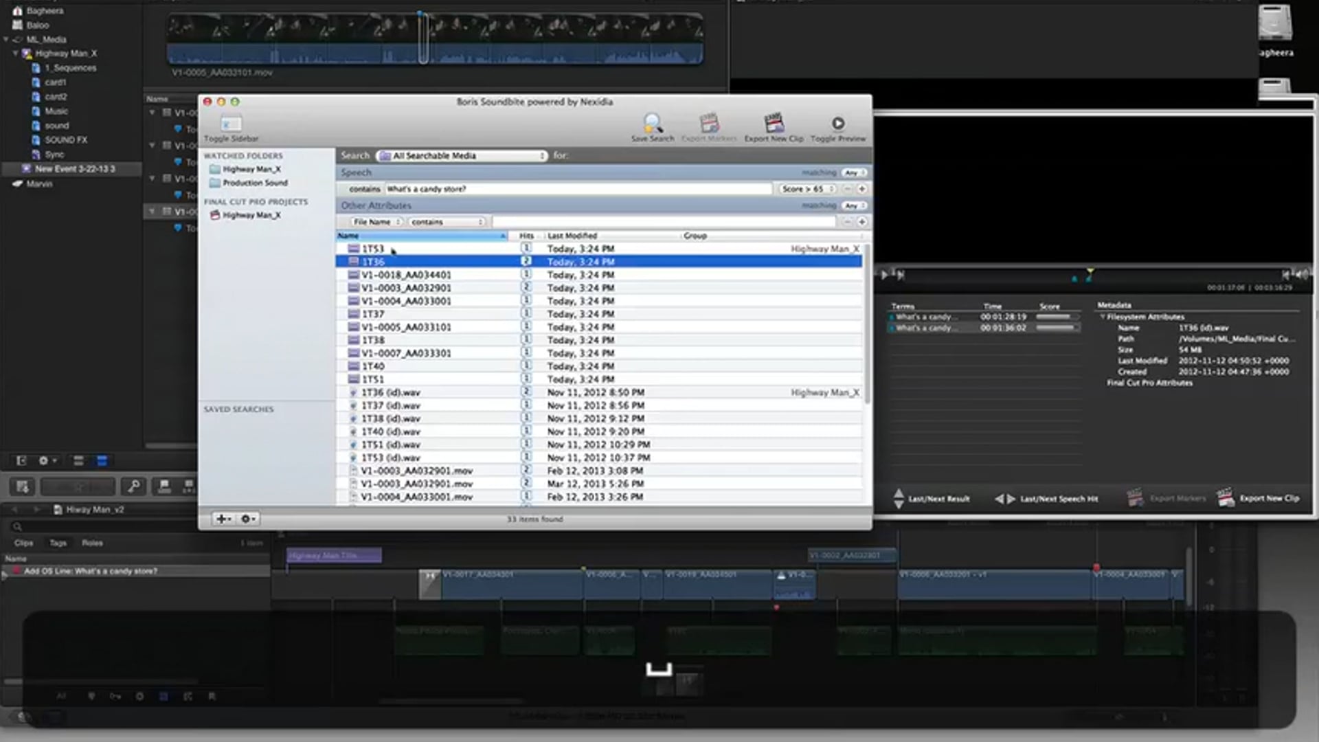Switch to the Clips tab in the Final Cut timeline index
Viewport: 1319px width, 742px height.
click(x=24, y=543)
